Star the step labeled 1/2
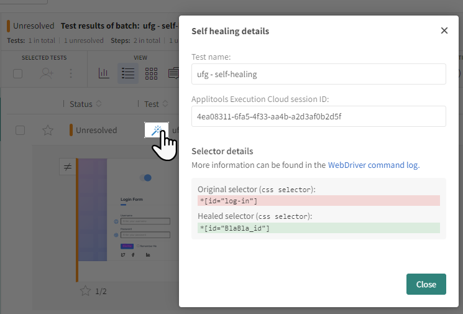The image size is (463, 314). (86, 291)
